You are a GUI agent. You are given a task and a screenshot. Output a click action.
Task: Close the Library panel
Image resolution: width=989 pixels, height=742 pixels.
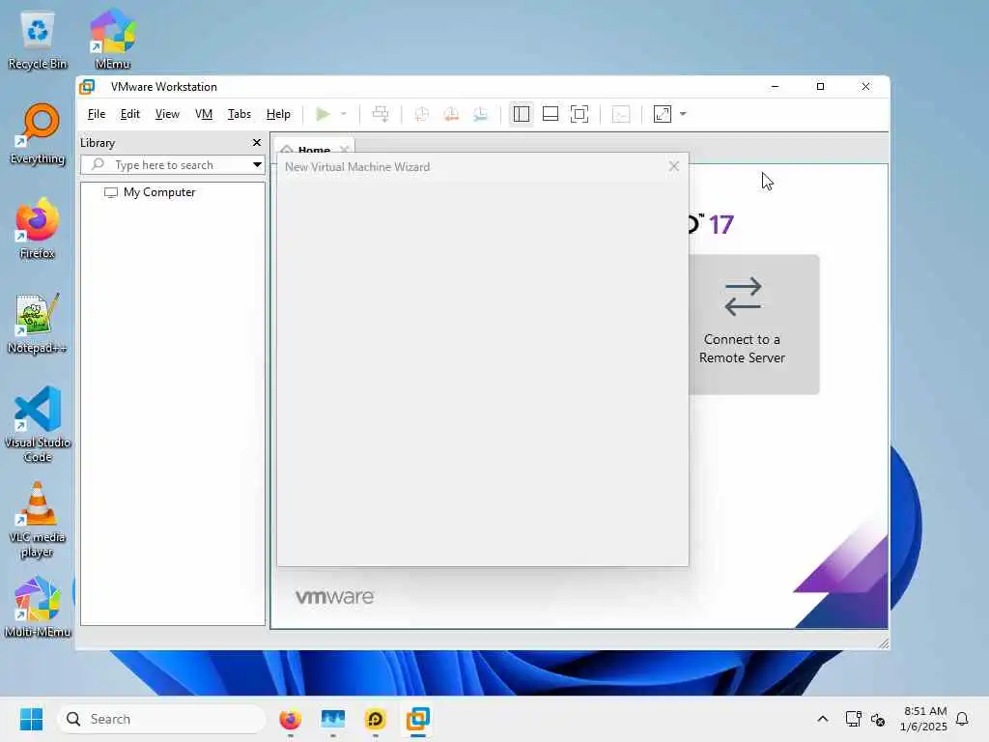257,143
